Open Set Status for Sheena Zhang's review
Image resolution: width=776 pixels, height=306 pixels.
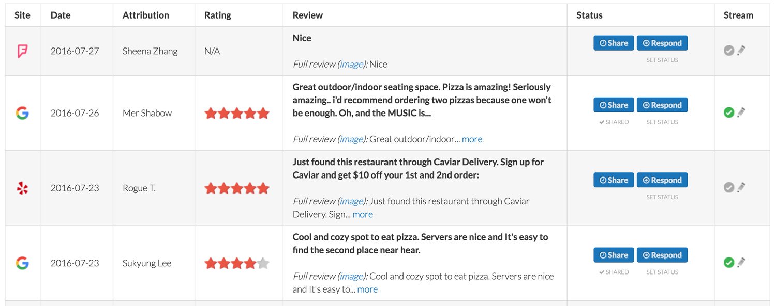tap(662, 60)
